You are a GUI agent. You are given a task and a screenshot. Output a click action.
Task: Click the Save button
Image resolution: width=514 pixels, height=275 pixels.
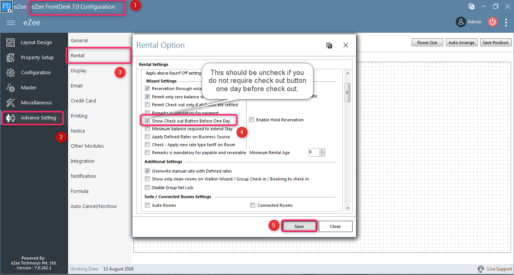(299, 226)
